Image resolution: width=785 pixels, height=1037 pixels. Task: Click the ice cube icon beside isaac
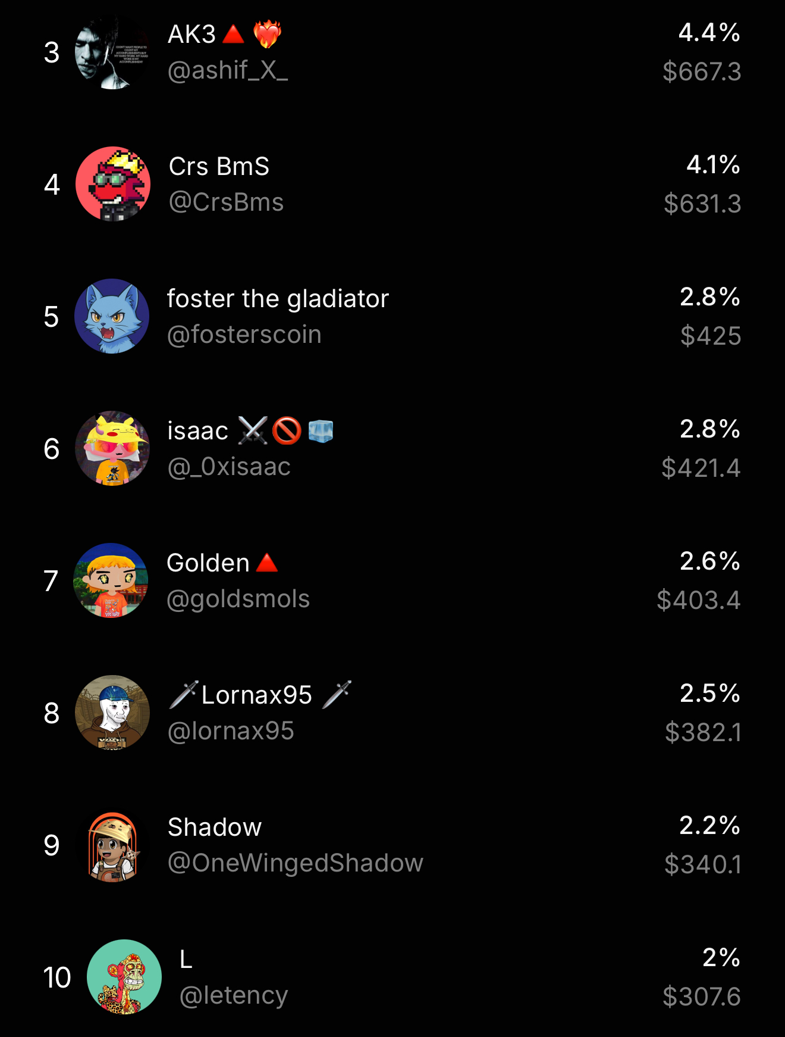(321, 430)
